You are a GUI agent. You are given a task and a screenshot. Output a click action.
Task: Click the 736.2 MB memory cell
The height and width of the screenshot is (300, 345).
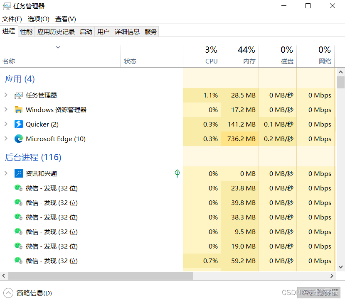pyautogui.click(x=240, y=139)
